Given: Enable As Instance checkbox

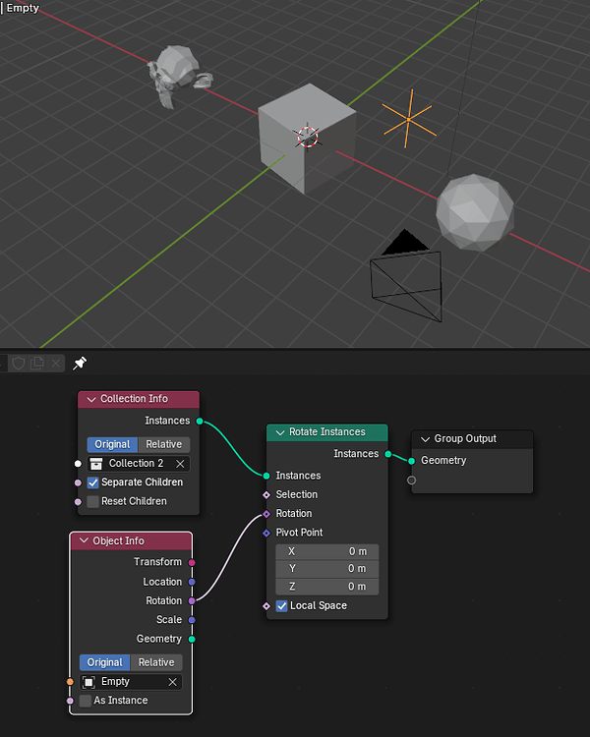Looking at the screenshot, I should point(86,701).
